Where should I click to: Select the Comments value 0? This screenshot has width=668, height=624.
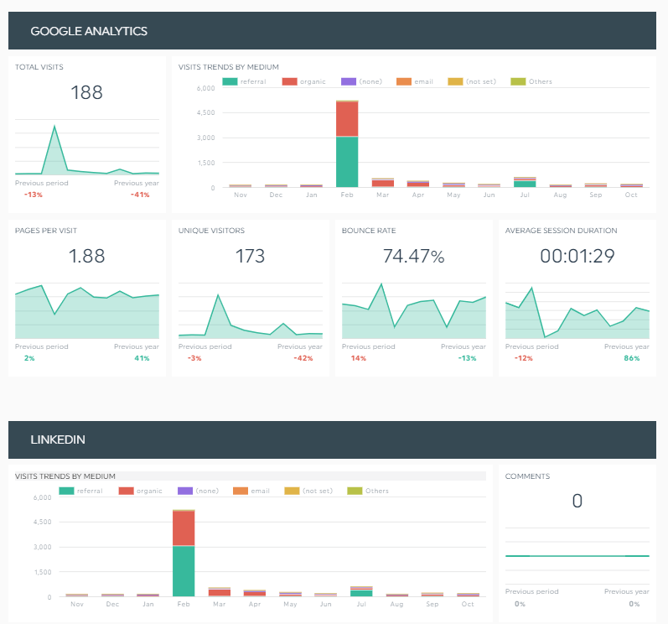click(577, 501)
